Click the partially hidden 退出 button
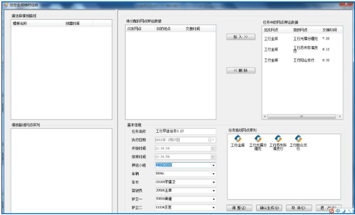Image resolution: width=355 pixels, height=215 pixels. pyautogui.click(x=328, y=207)
